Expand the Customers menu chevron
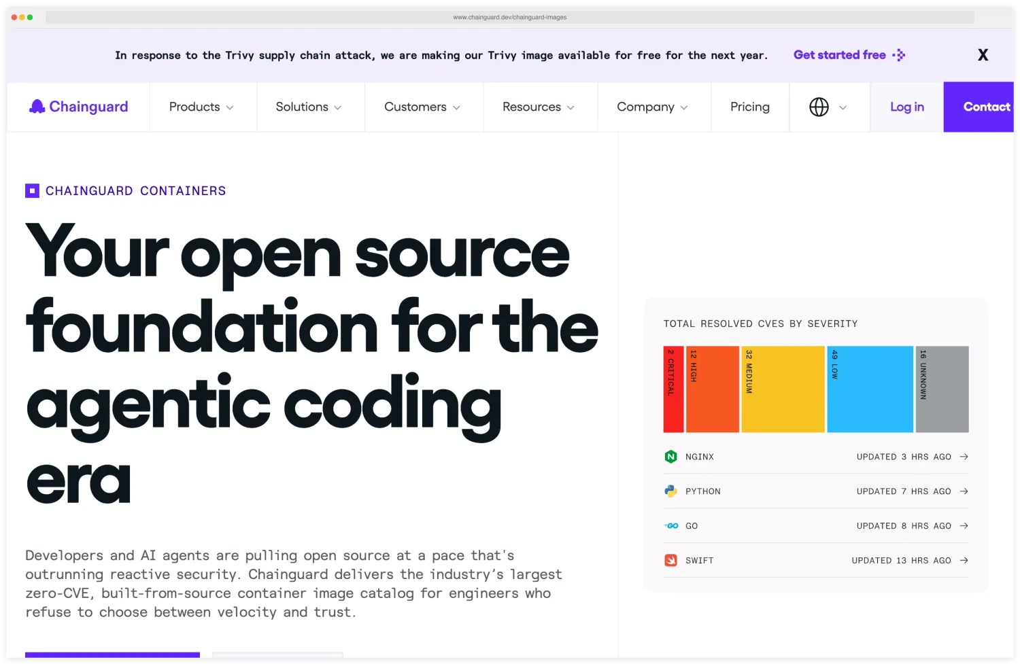 click(456, 107)
